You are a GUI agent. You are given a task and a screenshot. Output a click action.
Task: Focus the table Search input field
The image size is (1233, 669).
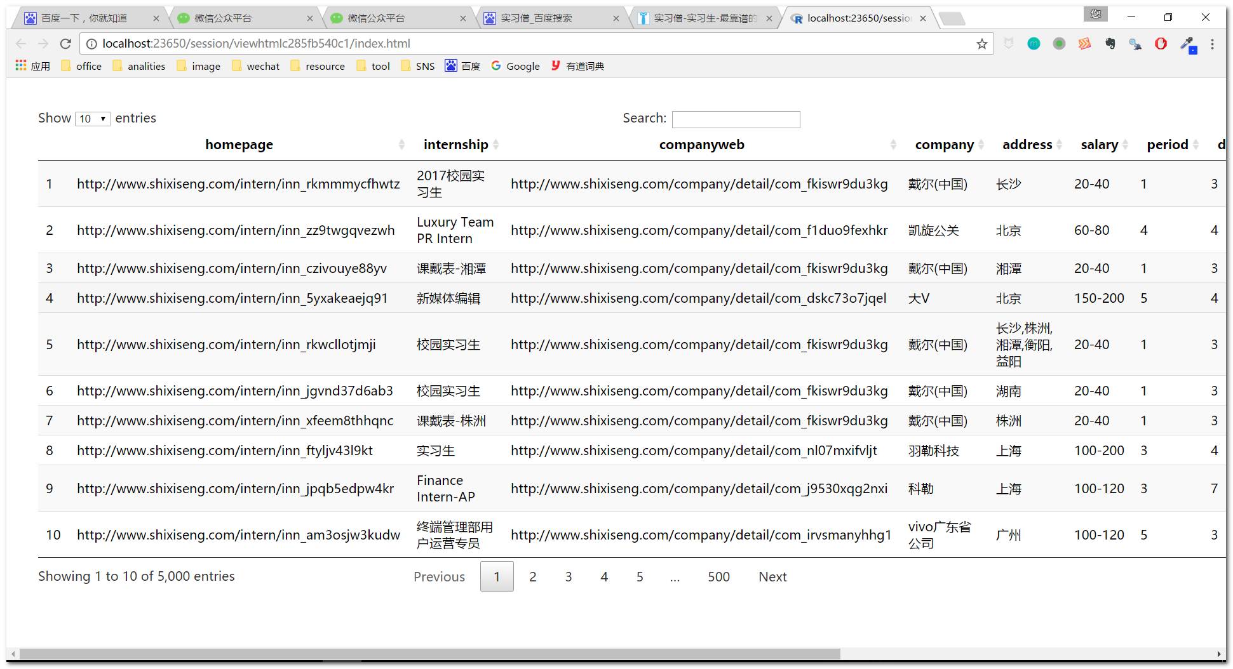click(x=736, y=119)
